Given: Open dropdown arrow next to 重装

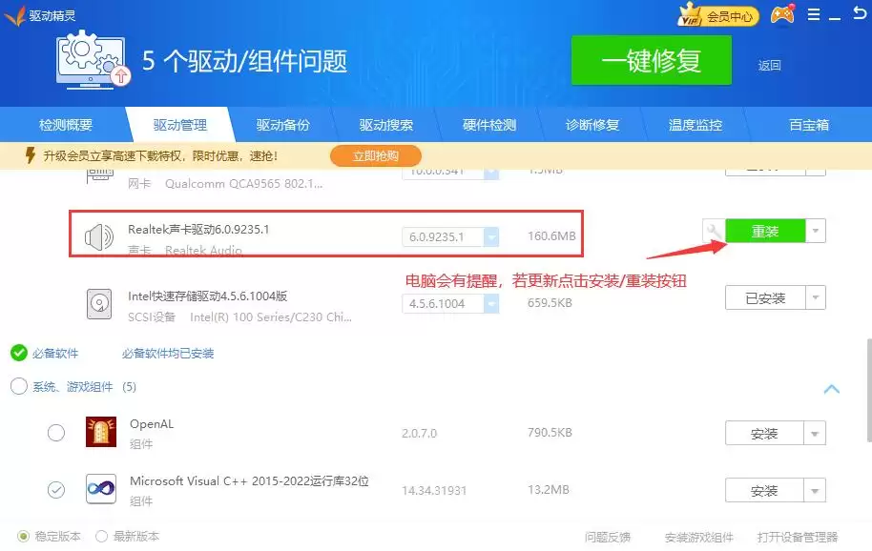Looking at the screenshot, I should tap(816, 231).
